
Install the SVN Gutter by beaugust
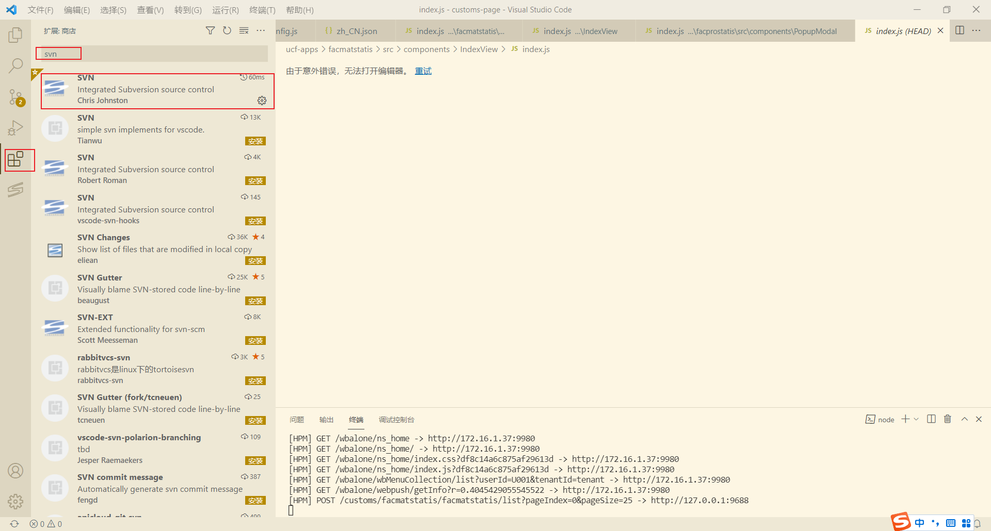[x=255, y=301]
